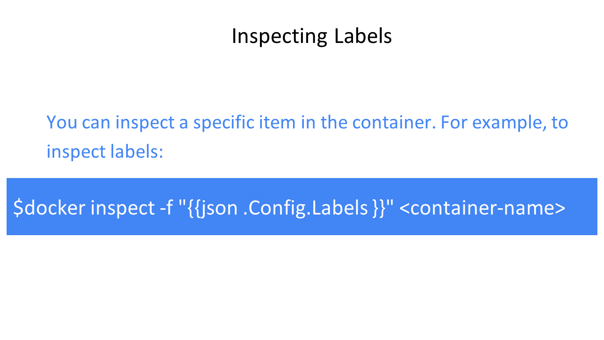Click the closing "}}" braces with quote

coord(383,207)
